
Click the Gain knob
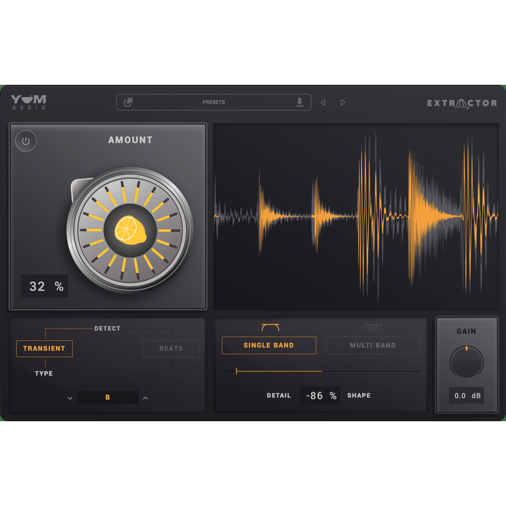(x=466, y=361)
